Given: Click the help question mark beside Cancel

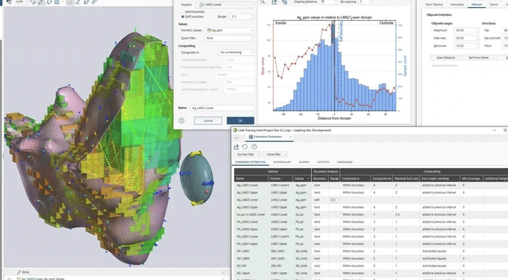Looking at the screenshot, I should (181, 121).
